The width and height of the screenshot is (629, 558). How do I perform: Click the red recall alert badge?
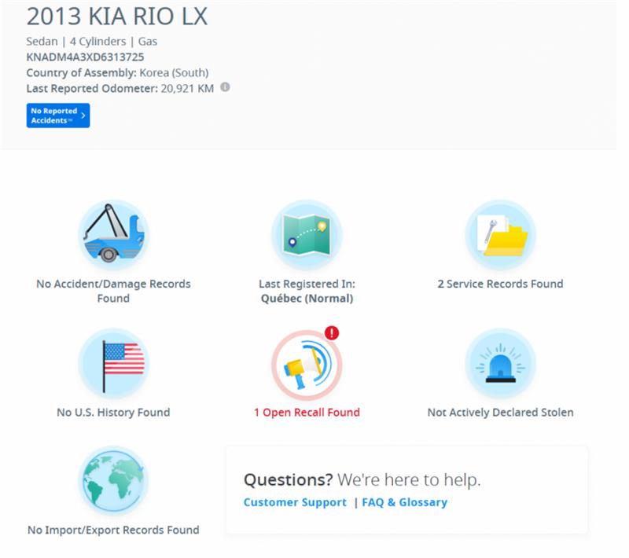[331, 332]
